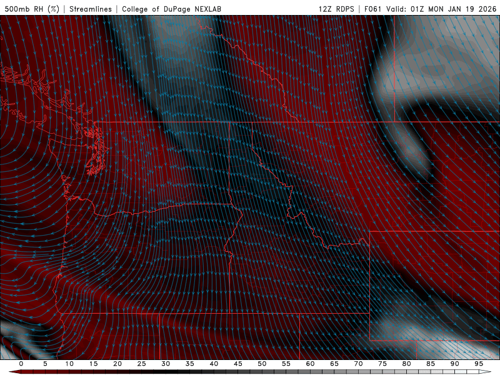Click the colorbar label '25'
This screenshot has height=375, width=500.
tap(142, 364)
